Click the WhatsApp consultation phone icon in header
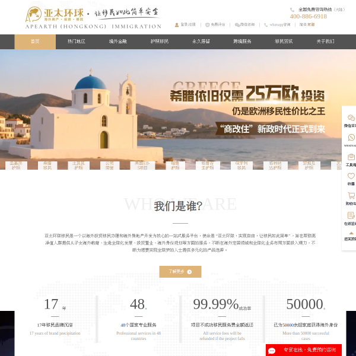This screenshot has height=356, width=356. coord(267,25)
